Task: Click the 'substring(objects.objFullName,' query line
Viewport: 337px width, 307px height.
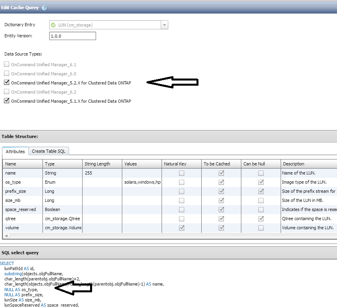Action: 34,274
